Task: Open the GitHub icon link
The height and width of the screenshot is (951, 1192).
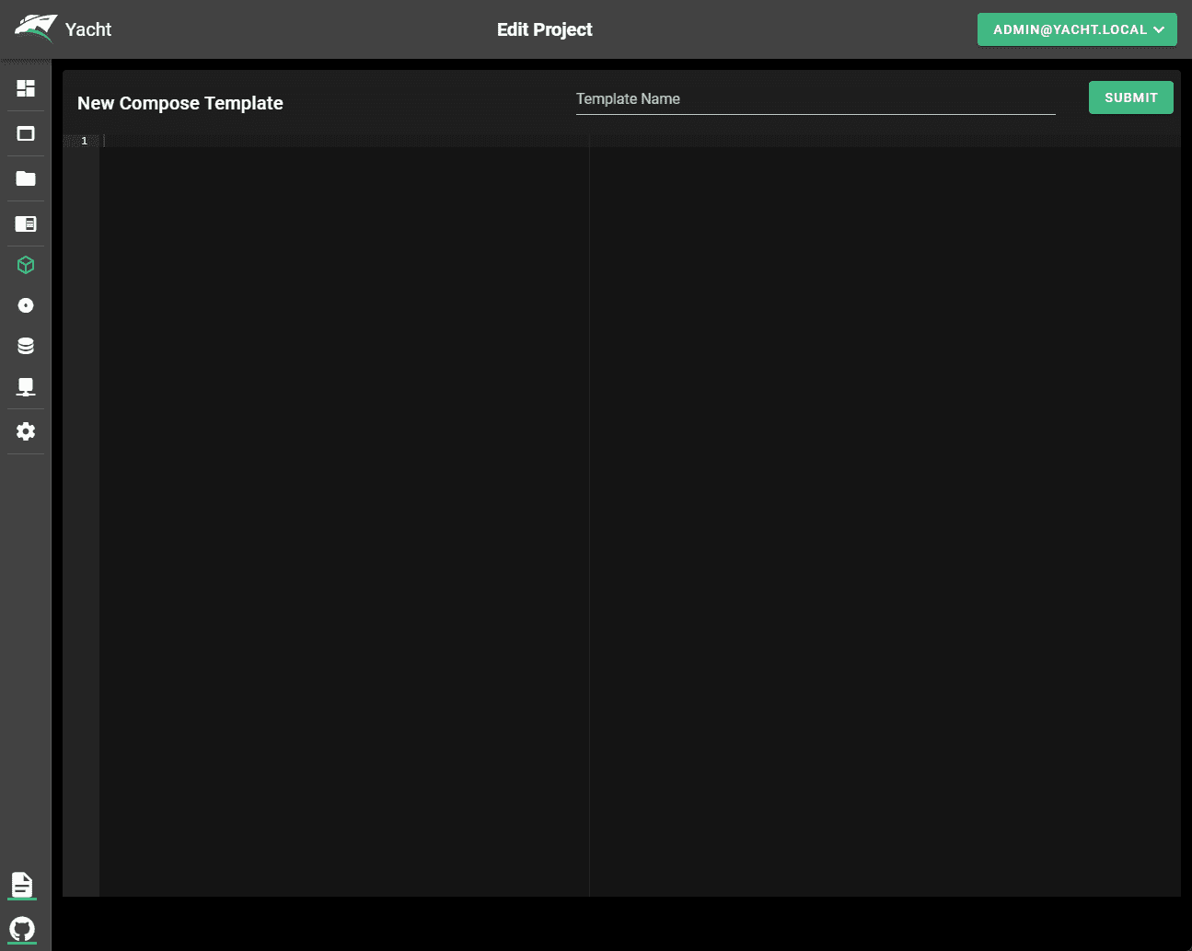Action: click(22, 929)
